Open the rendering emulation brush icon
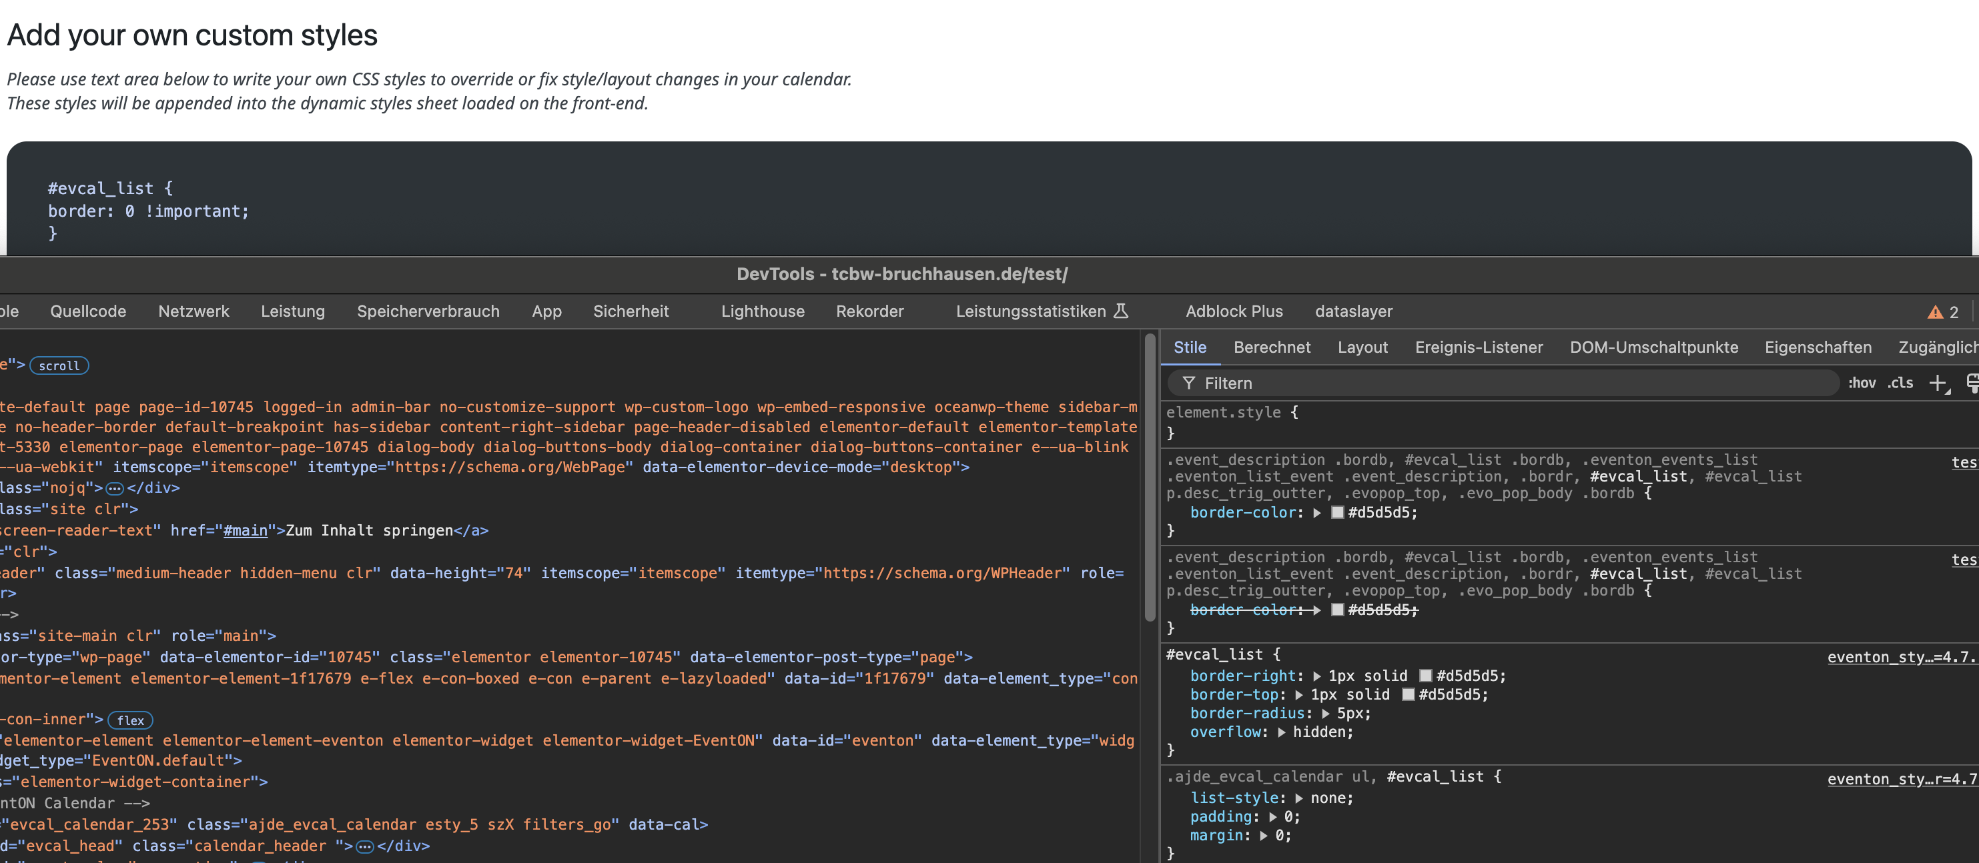 1972,382
